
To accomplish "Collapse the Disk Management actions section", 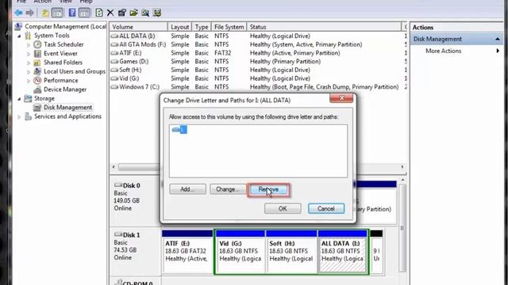I will [498, 39].
